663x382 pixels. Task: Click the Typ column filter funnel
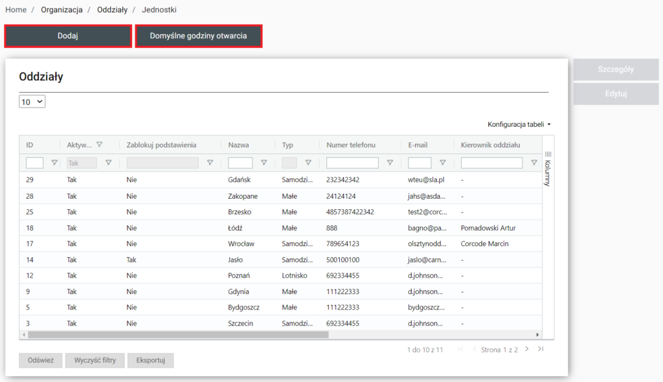(x=308, y=163)
